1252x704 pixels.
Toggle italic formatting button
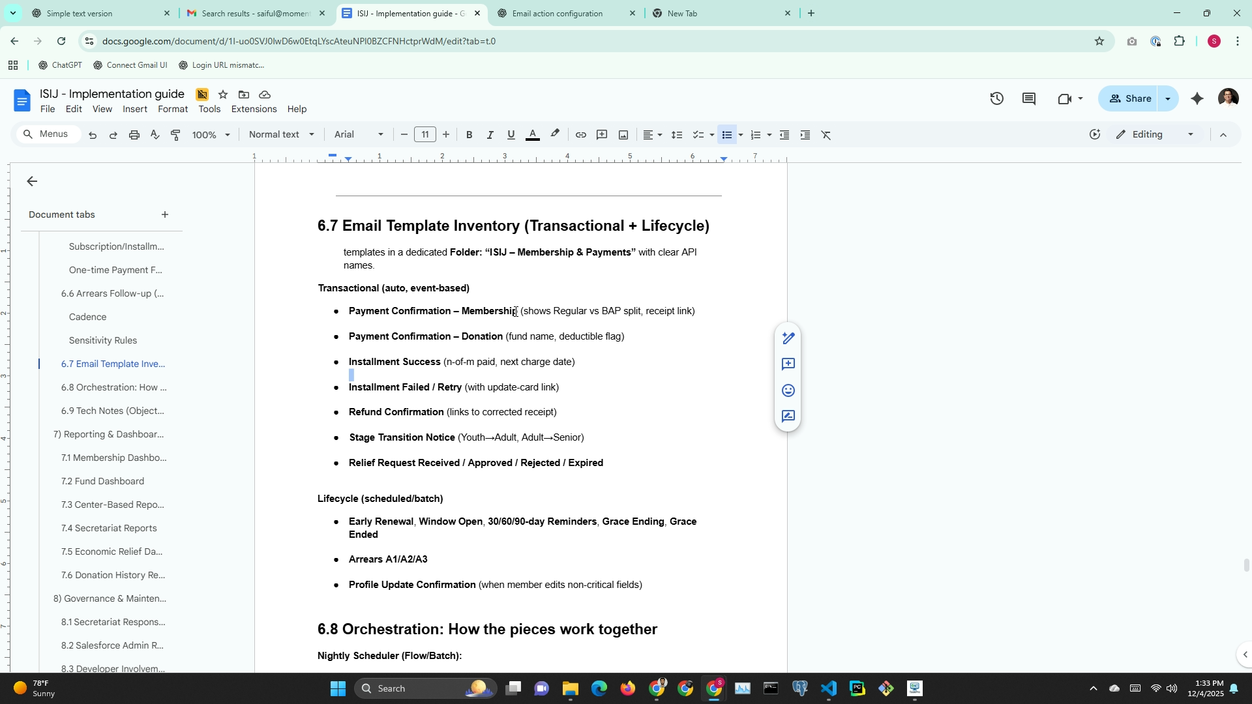(x=490, y=135)
